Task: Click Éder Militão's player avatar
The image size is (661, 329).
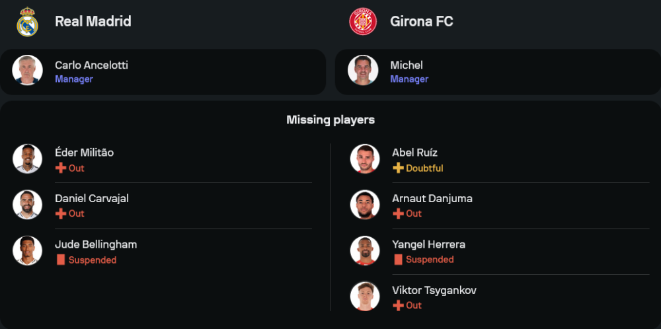Action: (27, 159)
